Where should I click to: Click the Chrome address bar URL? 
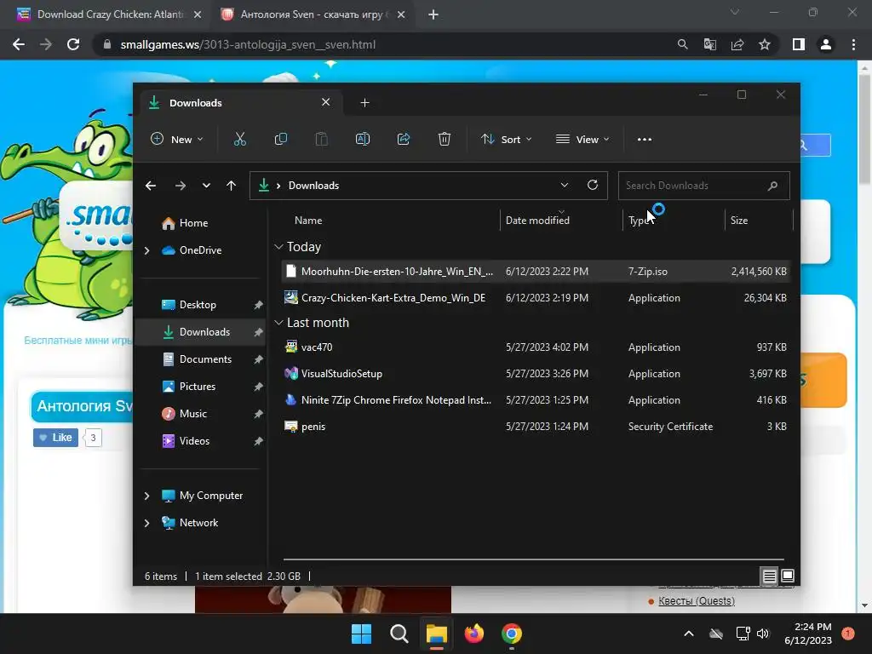[248, 44]
